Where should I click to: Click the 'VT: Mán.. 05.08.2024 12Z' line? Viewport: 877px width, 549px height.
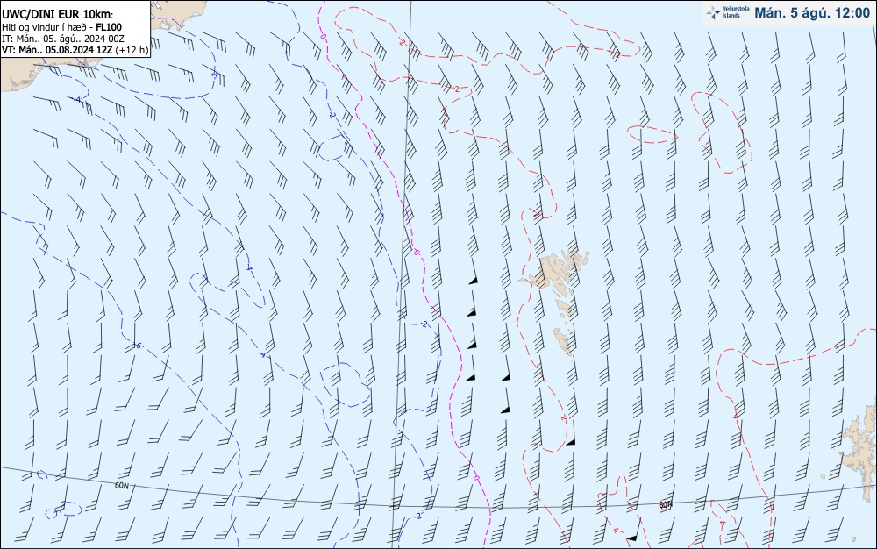click(58, 50)
